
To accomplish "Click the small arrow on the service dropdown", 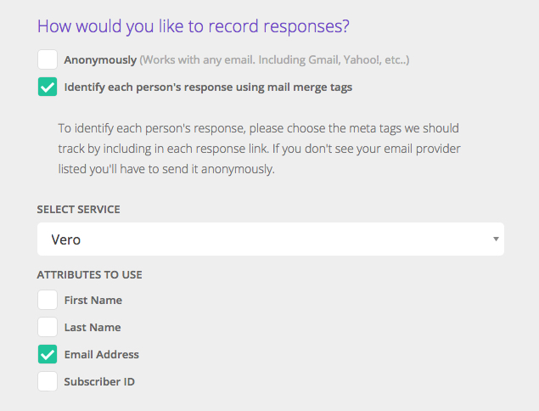I will [x=496, y=239].
